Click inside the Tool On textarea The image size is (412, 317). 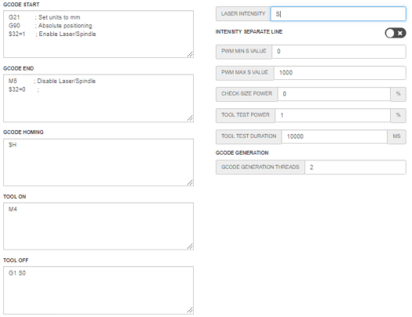[x=99, y=226]
